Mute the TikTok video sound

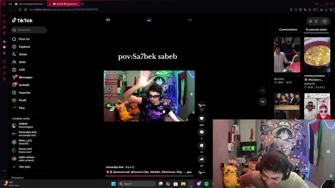point(108,20)
